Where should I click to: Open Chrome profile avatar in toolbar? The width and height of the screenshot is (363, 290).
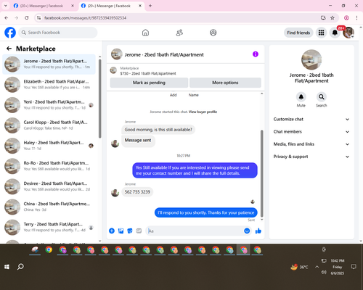(346, 17)
